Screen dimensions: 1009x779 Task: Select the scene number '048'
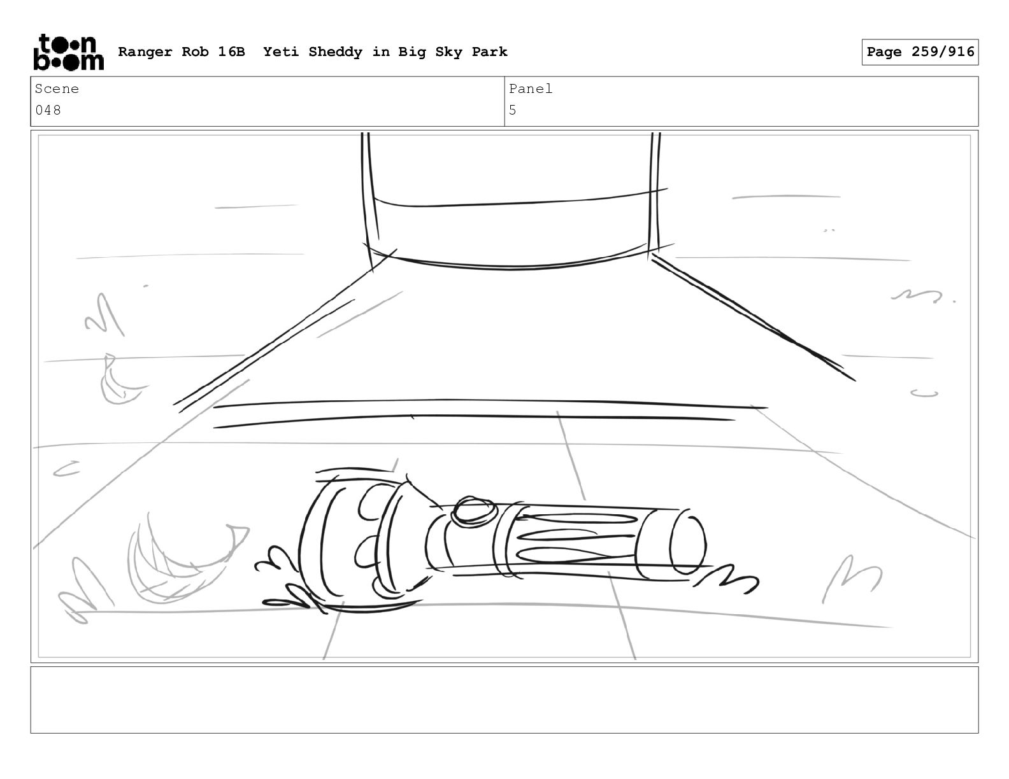(x=48, y=110)
